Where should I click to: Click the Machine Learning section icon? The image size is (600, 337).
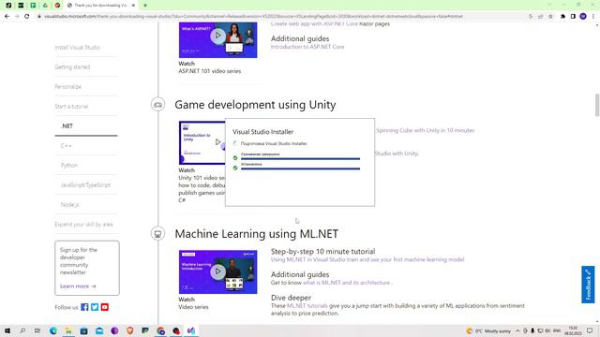coord(158,234)
